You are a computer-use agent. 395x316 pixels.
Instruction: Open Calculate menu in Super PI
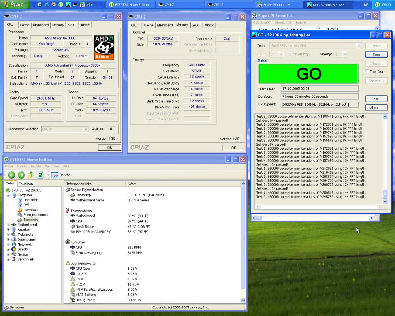[262, 23]
